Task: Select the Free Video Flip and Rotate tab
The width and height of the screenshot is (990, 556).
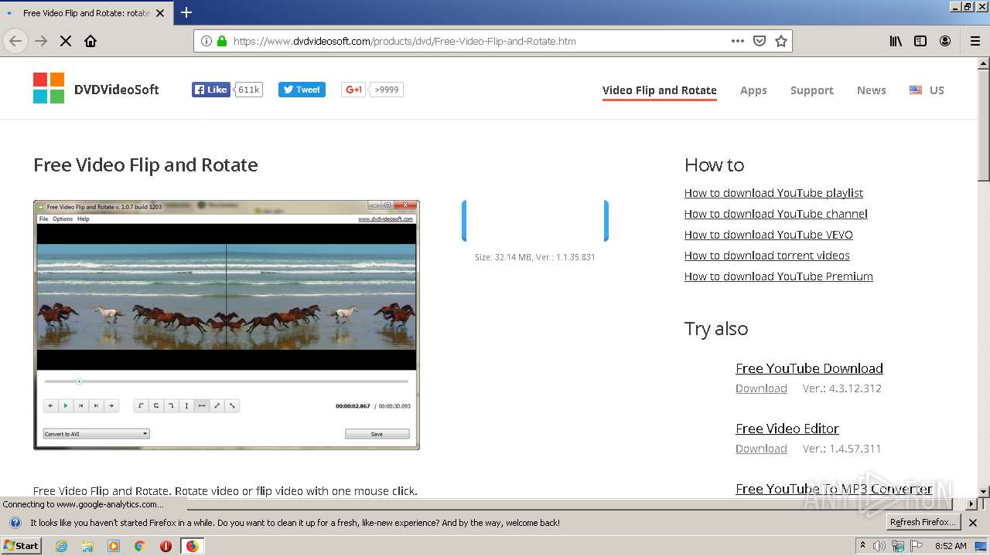Action: 85,13
